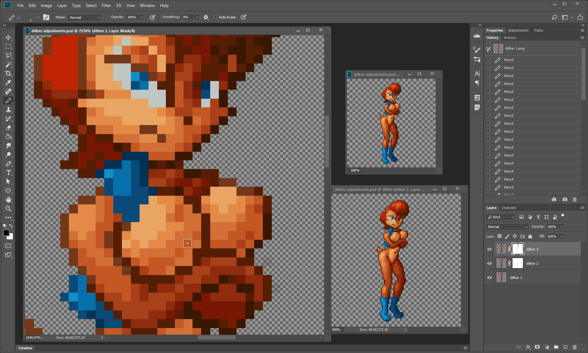The image size is (588, 353).
Task: Select the Eyedropper tool
Action: pyautogui.click(x=8, y=82)
